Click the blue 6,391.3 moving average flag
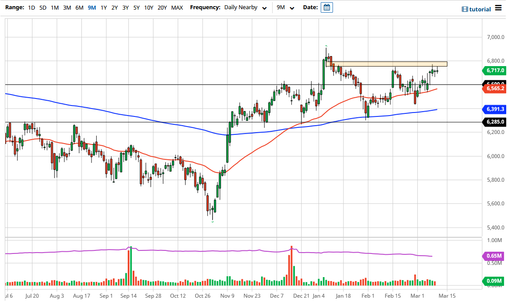This screenshot has width=508, height=306. tap(495, 109)
